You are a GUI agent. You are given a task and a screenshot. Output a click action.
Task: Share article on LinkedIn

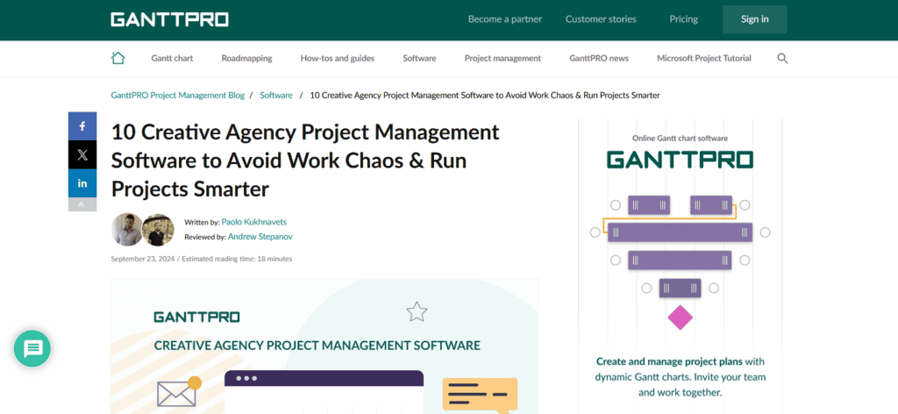(82, 183)
